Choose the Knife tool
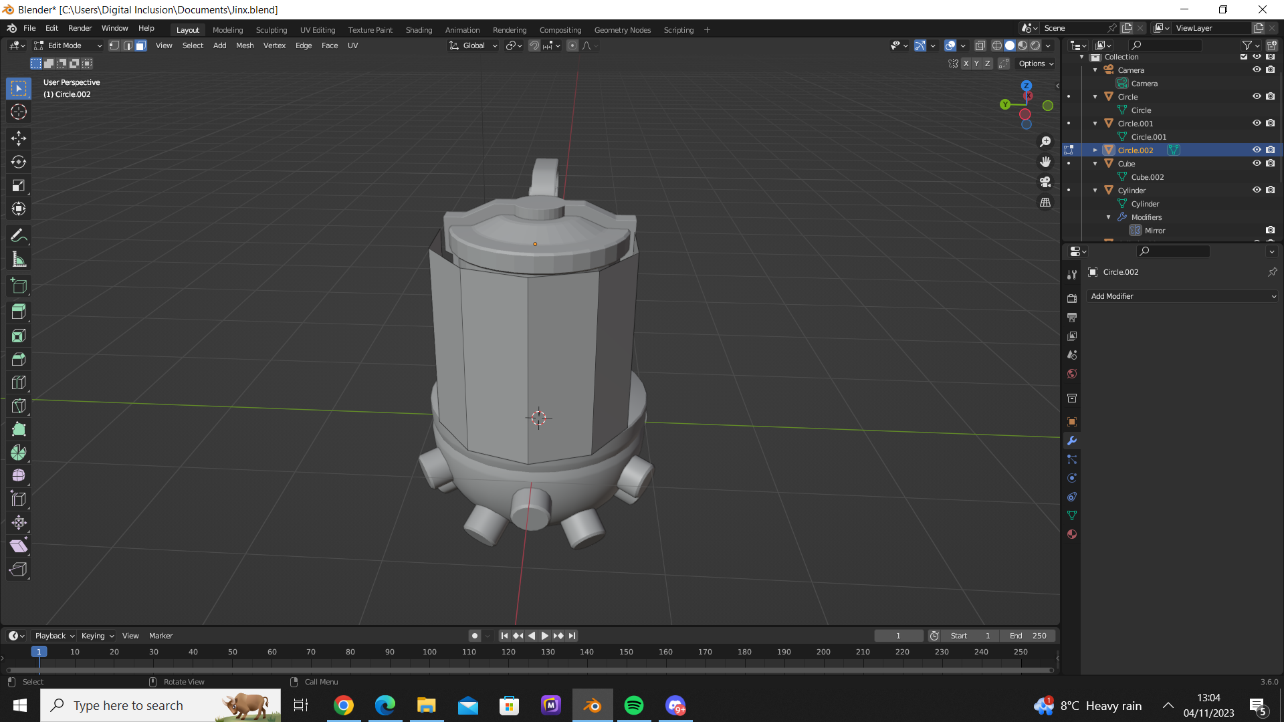Screen dimensions: 1284x722 click(x=19, y=406)
